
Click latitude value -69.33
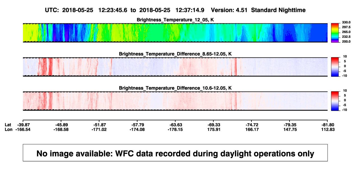pos(214,124)
